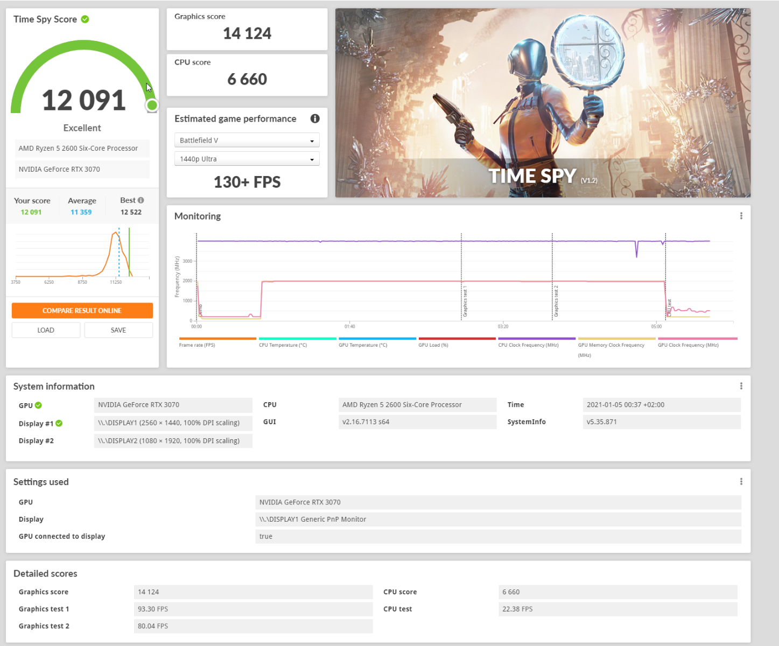Click the Time value 2021-01-05 00:37 field
This screenshot has width=779, height=646.
coord(662,405)
